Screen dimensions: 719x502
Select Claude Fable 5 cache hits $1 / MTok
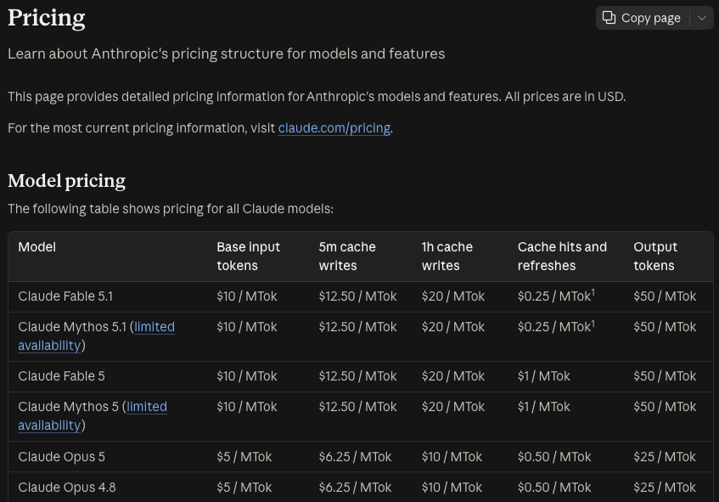point(544,376)
